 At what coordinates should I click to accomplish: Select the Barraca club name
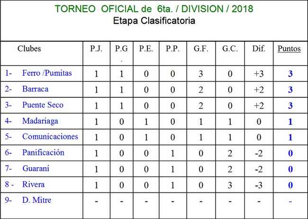click(x=35, y=89)
